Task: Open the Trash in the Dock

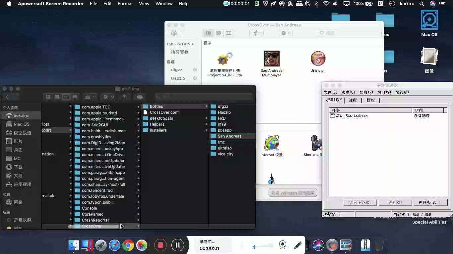Action: pyautogui.click(x=379, y=245)
